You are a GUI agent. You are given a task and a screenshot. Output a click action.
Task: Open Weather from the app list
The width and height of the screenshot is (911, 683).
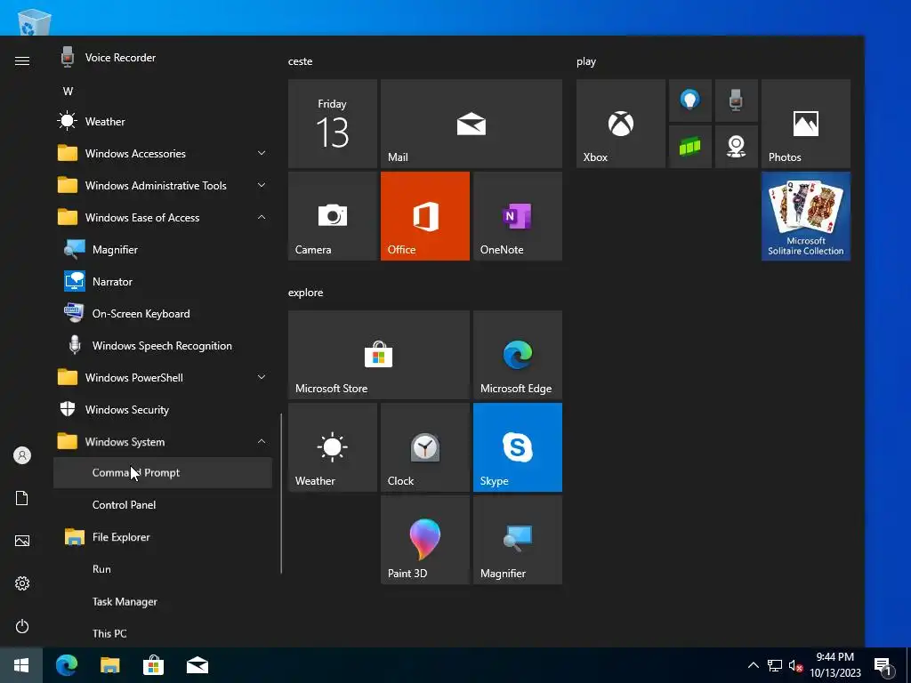(163, 121)
